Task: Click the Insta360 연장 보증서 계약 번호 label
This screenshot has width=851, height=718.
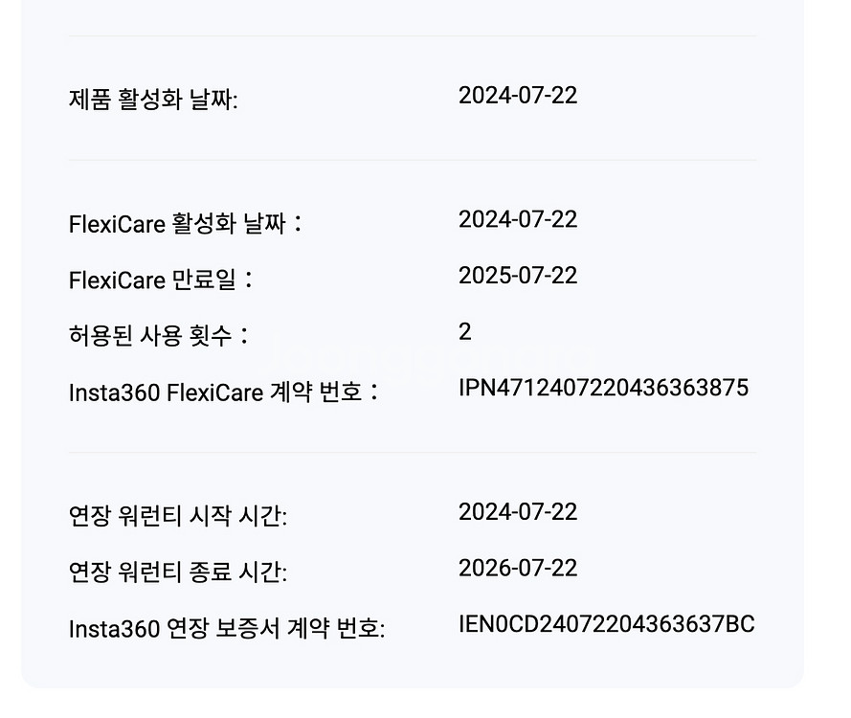Action: 226,629
